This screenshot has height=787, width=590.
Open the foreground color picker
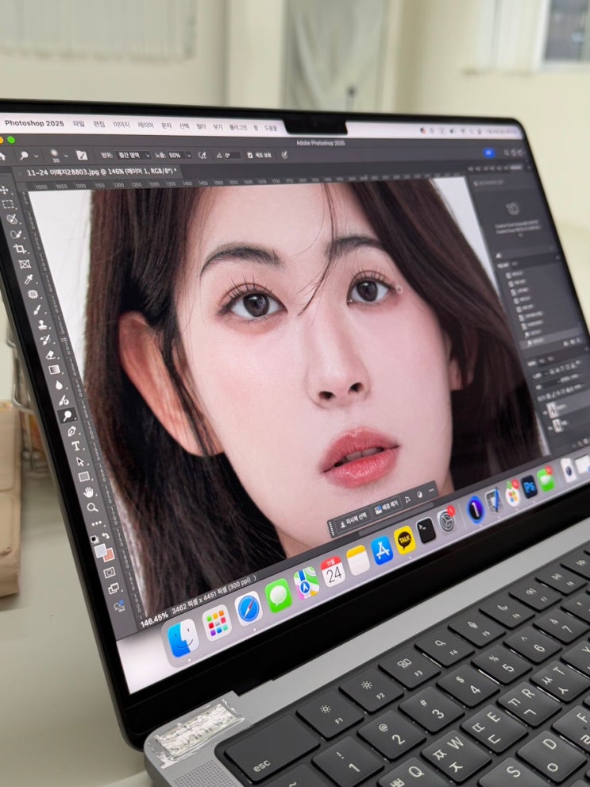point(100,550)
